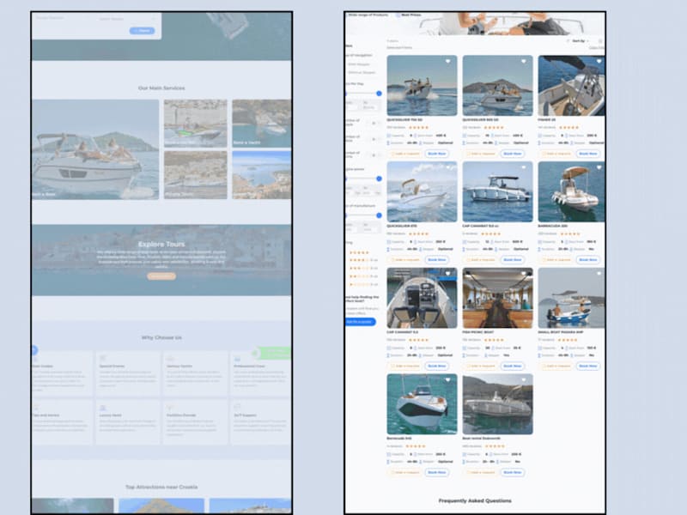Book Now the Fish Picnic Boat
Screen dimensions: 687x515
pyautogui.click(x=512, y=366)
